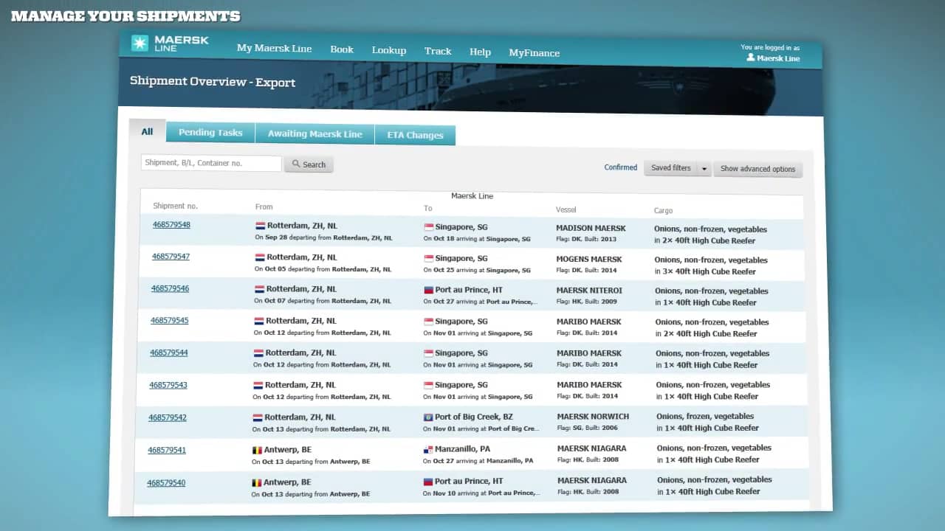945x531 pixels.
Task: Click the Confirmed filter link
Action: point(621,167)
